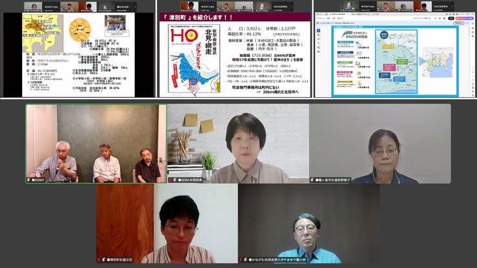Image resolution: width=477 pixels, height=268 pixels.
Task: Select the blue arrow selection tool in PDF viewer
Action: pos(320,30)
